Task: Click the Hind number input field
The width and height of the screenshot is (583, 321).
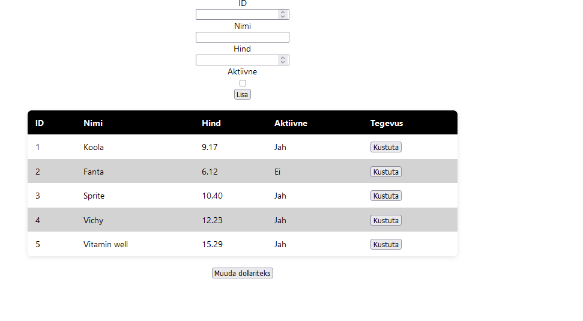Action: point(243,60)
